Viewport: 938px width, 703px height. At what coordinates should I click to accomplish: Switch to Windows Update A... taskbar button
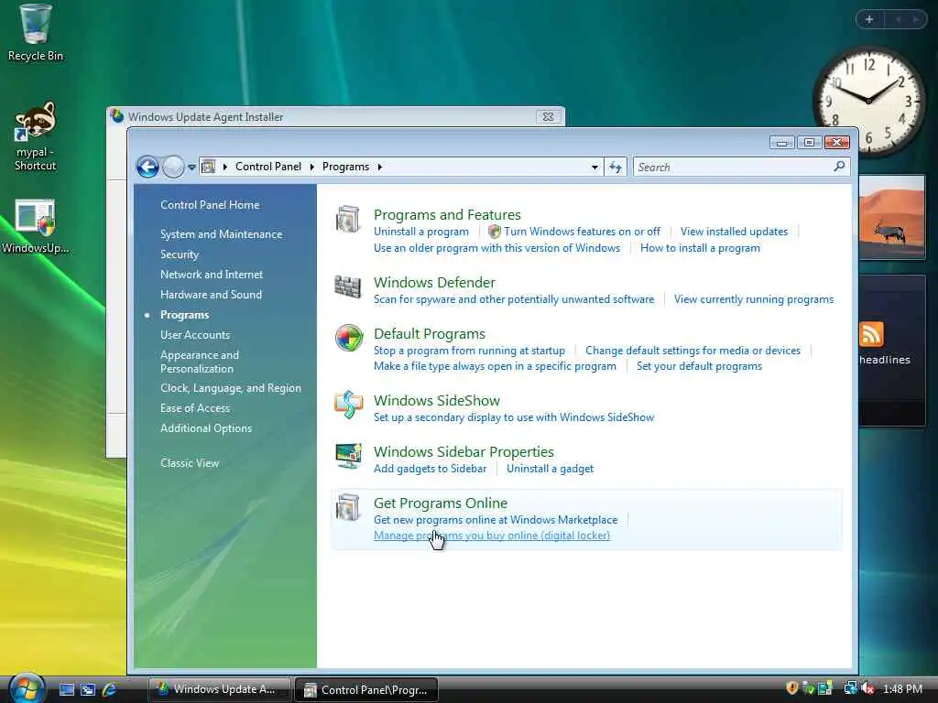pyautogui.click(x=219, y=689)
